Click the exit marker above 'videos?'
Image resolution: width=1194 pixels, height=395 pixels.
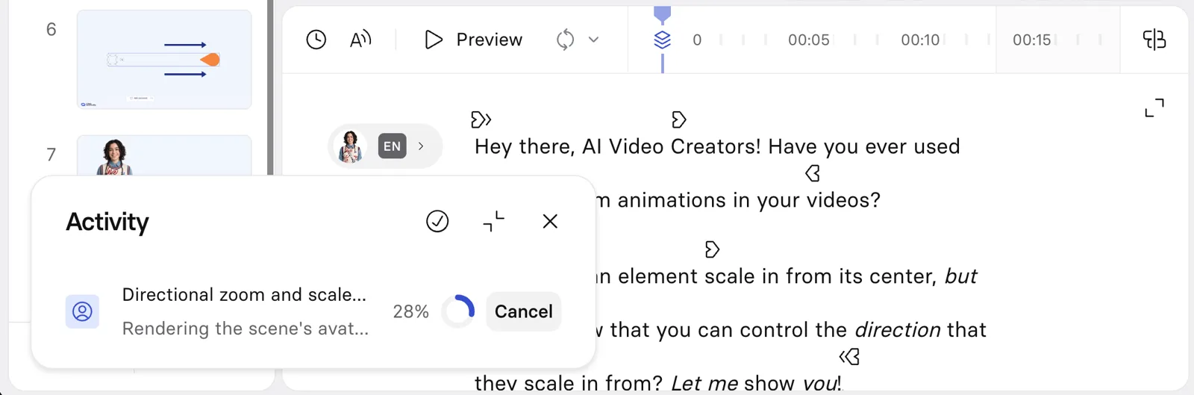pos(813,173)
